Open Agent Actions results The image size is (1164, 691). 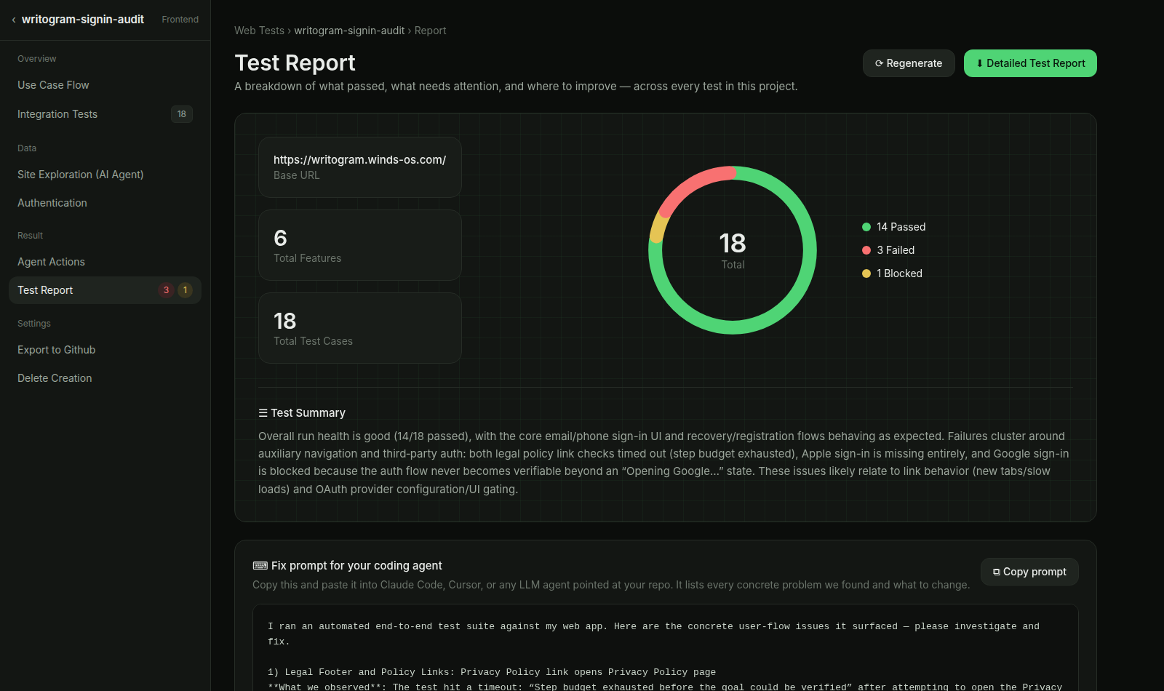click(105, 262)
